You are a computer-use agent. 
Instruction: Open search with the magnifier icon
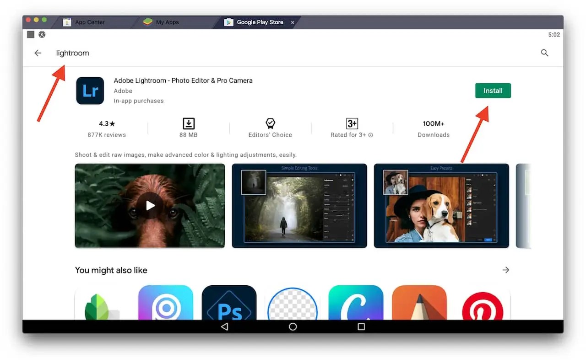[544, 53]
